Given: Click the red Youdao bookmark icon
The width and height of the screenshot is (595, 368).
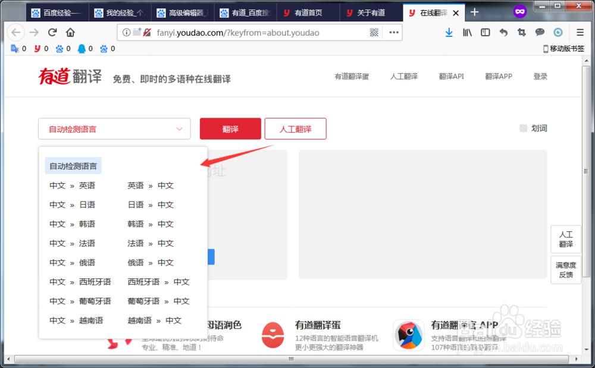Looking at the screenshot, I should coord(37,49).
